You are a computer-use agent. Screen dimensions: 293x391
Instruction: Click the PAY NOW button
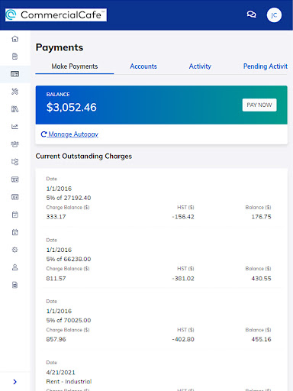259,105
